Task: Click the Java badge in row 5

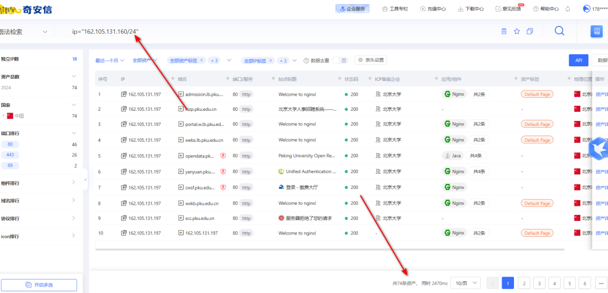Action: 453,156
